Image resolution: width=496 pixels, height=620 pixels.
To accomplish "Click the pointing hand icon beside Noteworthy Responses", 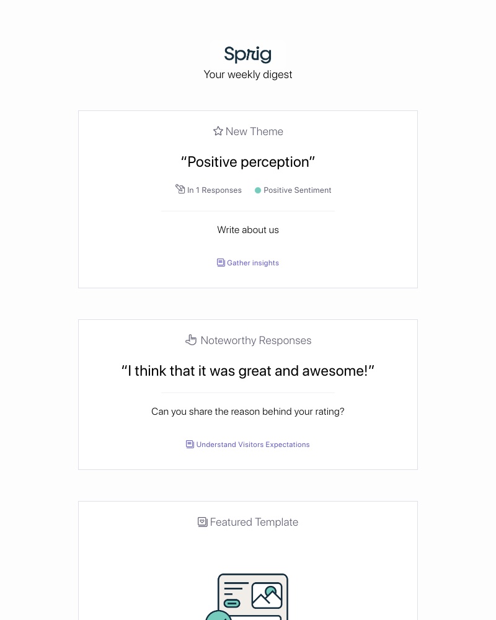I will coord(191,339).
